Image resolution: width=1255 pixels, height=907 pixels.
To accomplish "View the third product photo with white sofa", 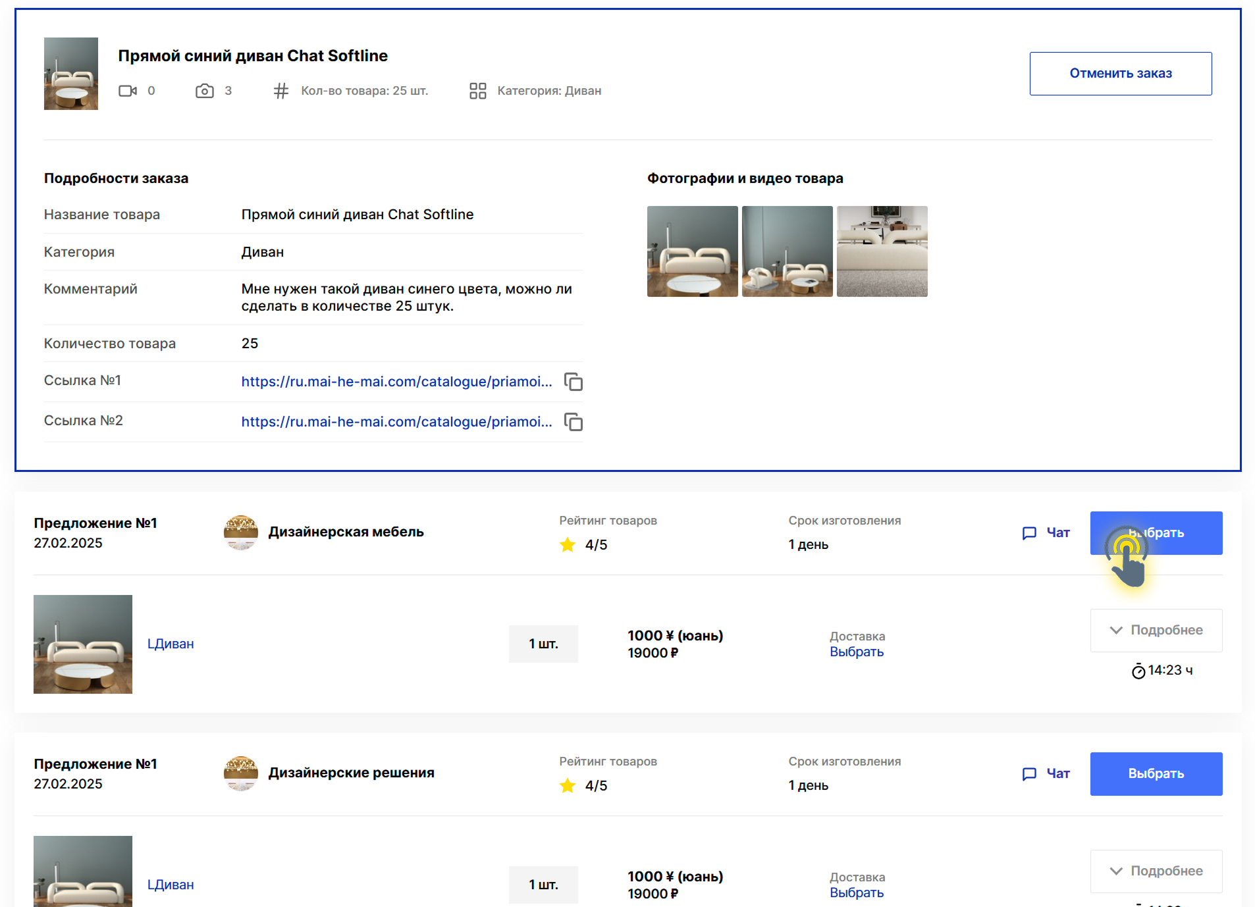I will tap(882, 251).
